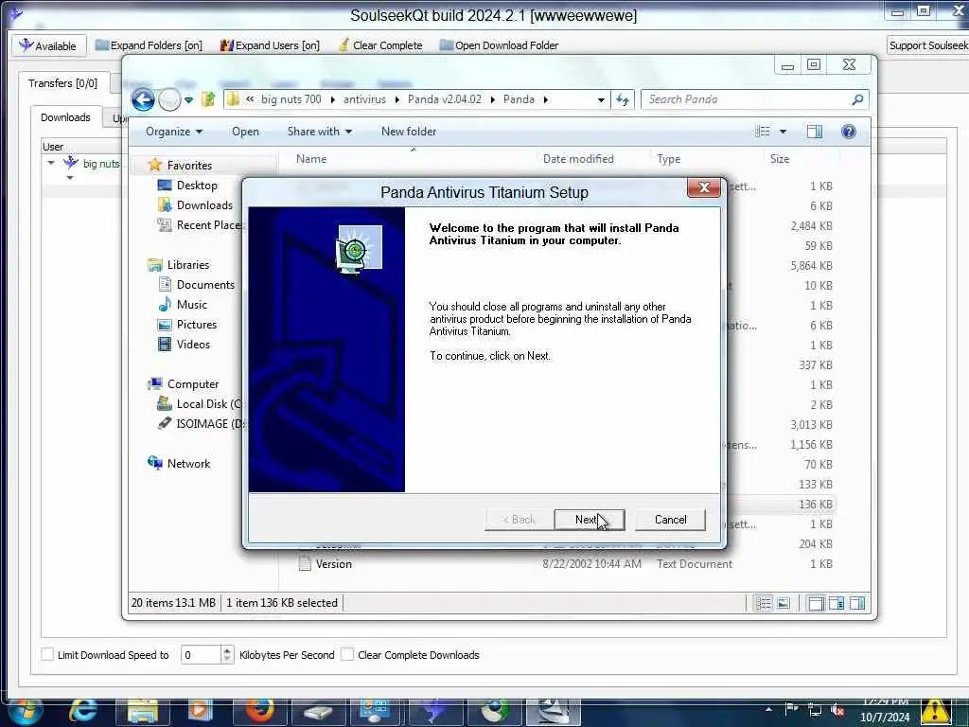The image size is (969, 727).
Task: Click the Date modified column header
Action: tap(578, 159)
